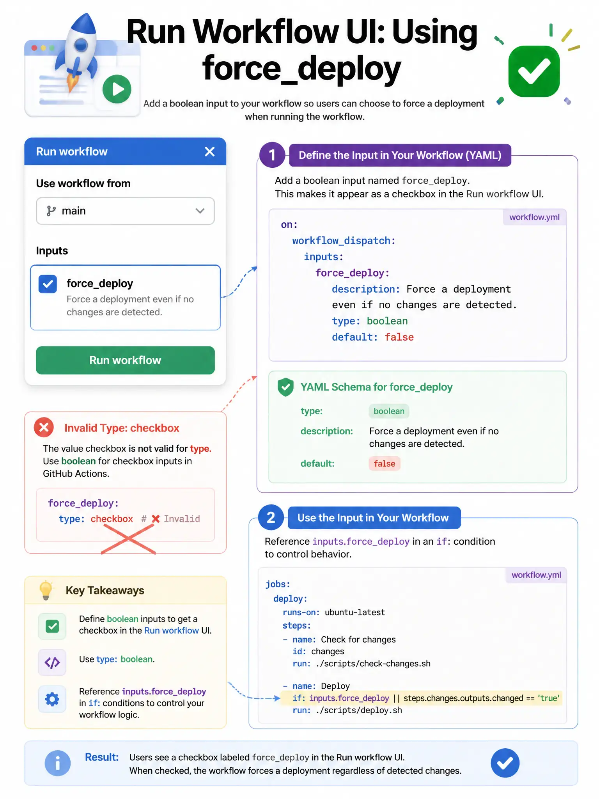Click the 'type: boolean' line in the code block
The image size is (599, 799).
coord(370,321)
